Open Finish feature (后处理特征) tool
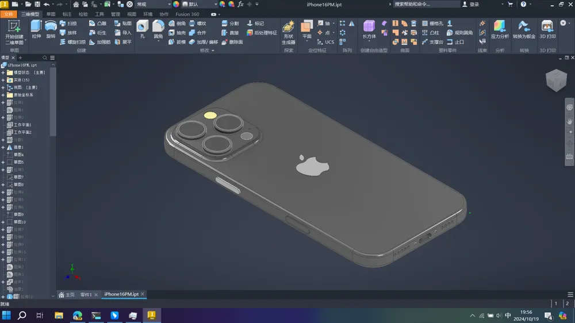This screenshot has height=323, width=575. 262,33
